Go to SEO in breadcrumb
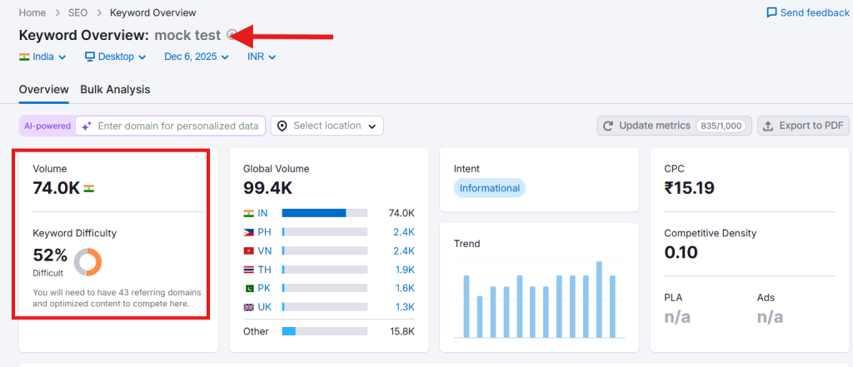This screenshot has width=853, height=367. [x=77, y=12]
